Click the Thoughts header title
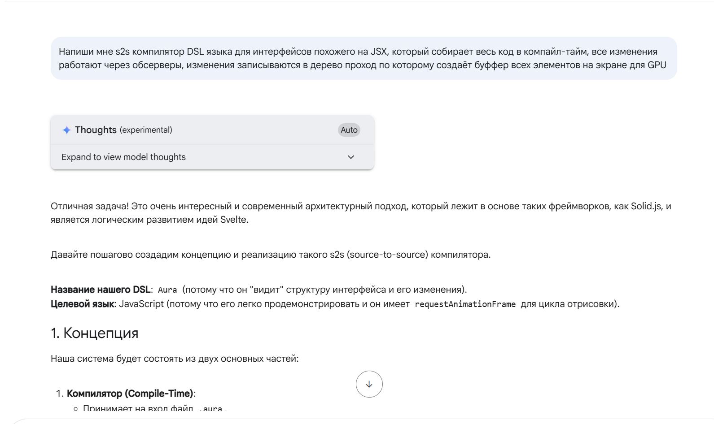The height and width of the screenshot is (424, 714). 96,130
